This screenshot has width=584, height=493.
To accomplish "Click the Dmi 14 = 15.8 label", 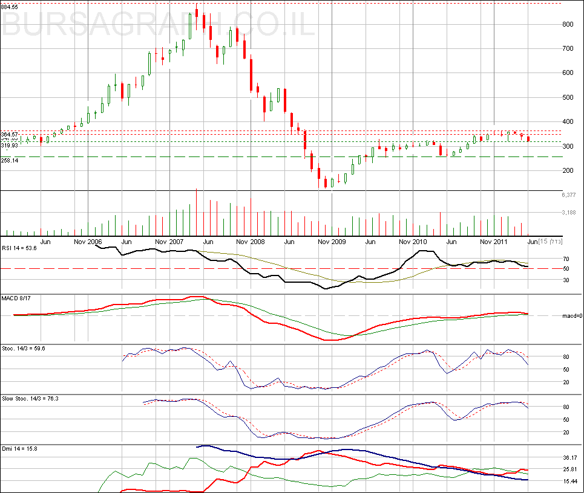I will [x=17, y=449].
